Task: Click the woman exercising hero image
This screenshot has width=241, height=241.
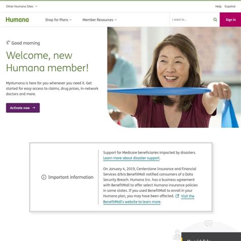Action: tap(174, 77)
